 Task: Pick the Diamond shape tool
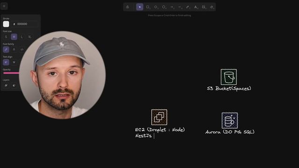pos(156,7)
